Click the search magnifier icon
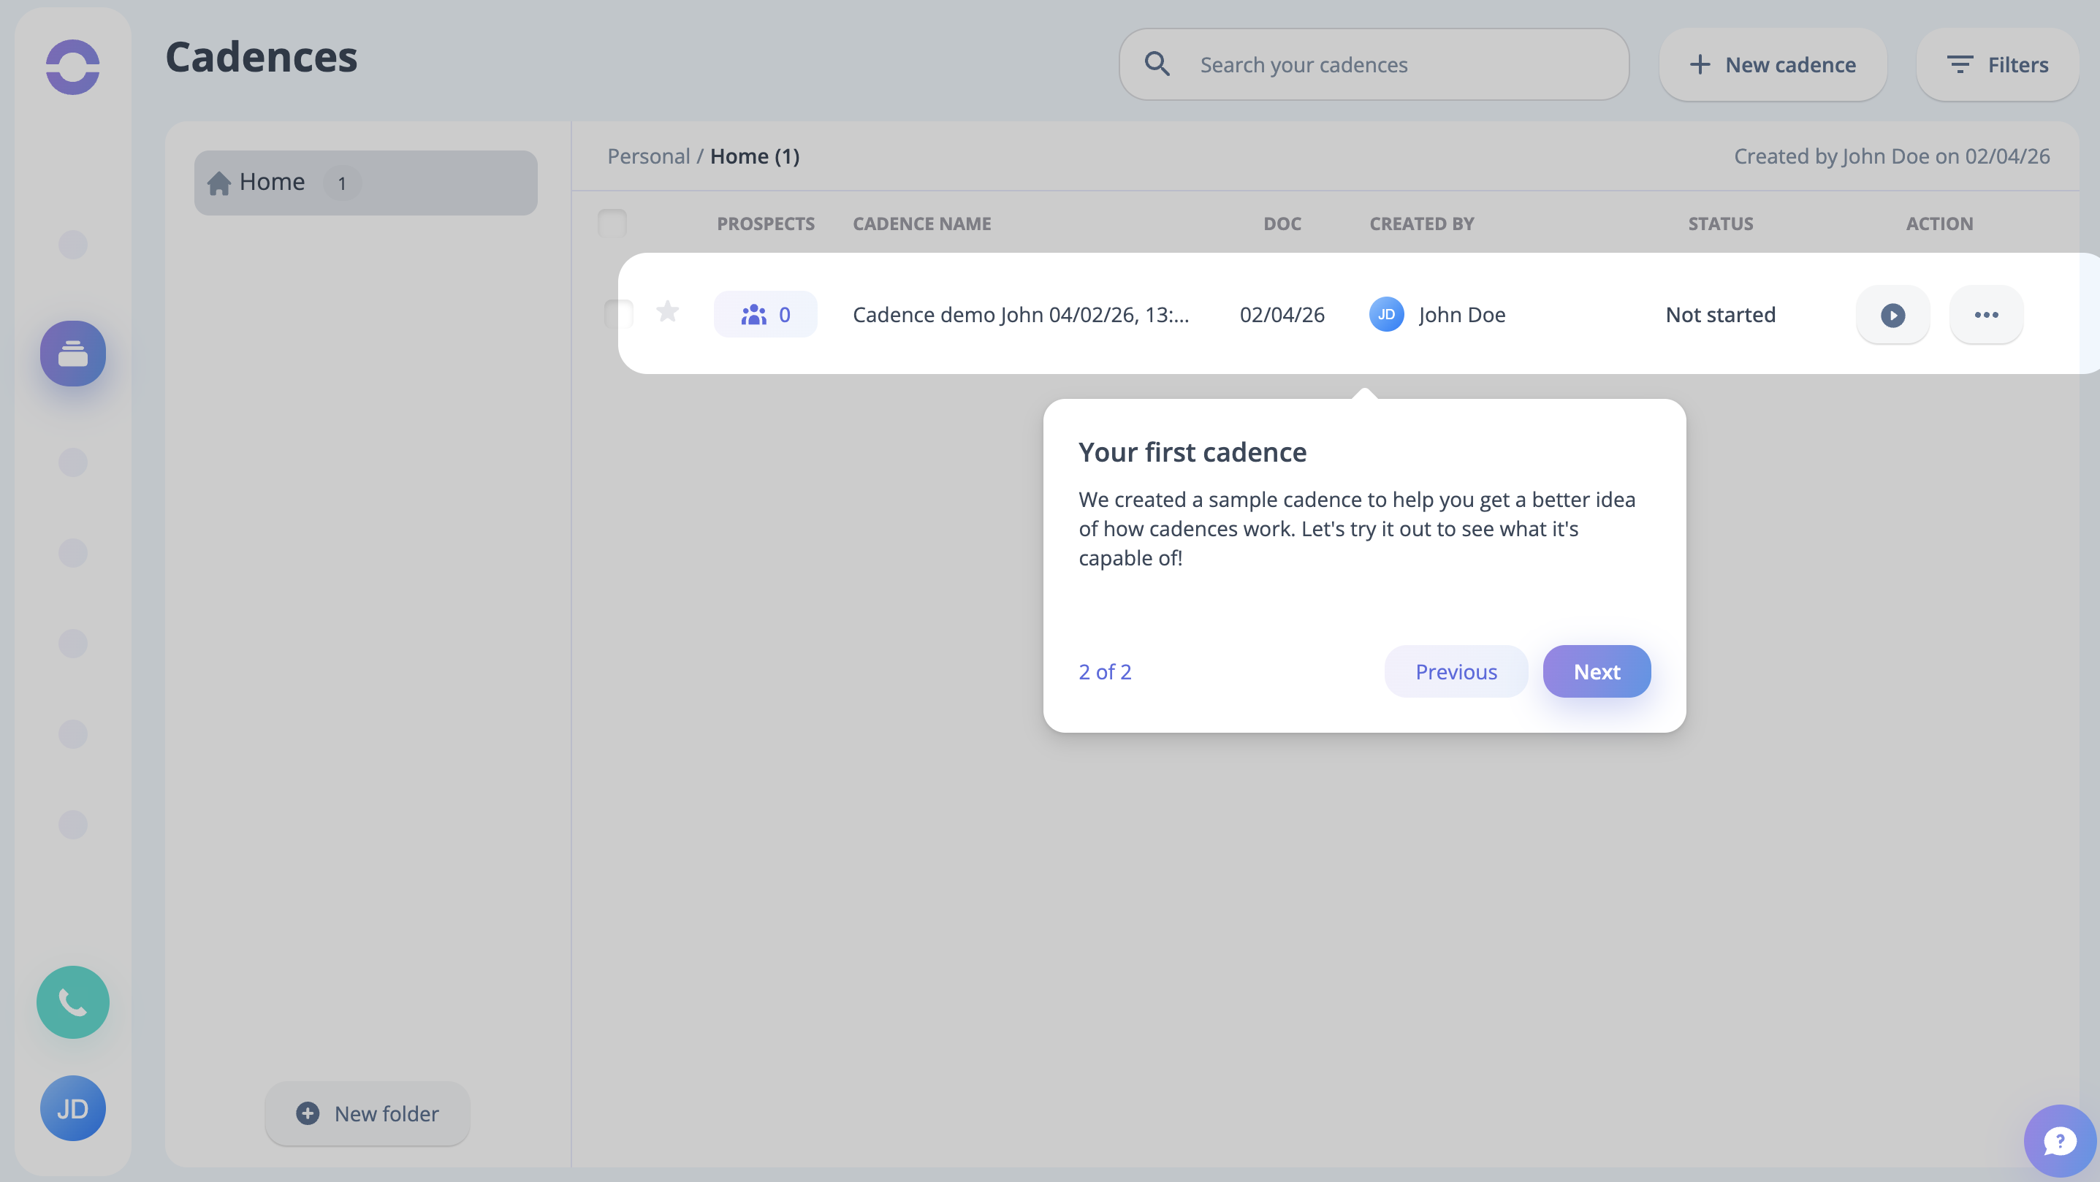This screenshot has height=1182, width=2100. pos(1157,64)
